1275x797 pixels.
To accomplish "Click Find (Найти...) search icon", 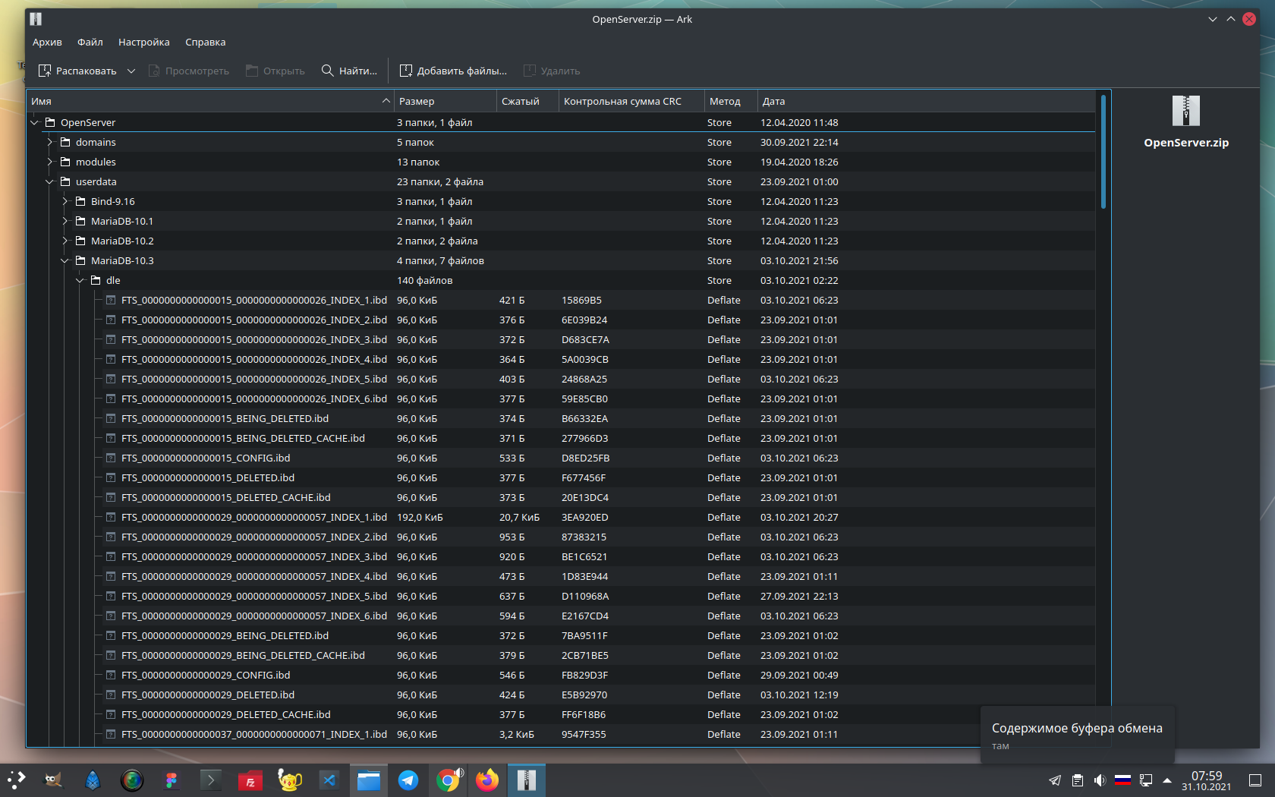I will tap(328, 71).
